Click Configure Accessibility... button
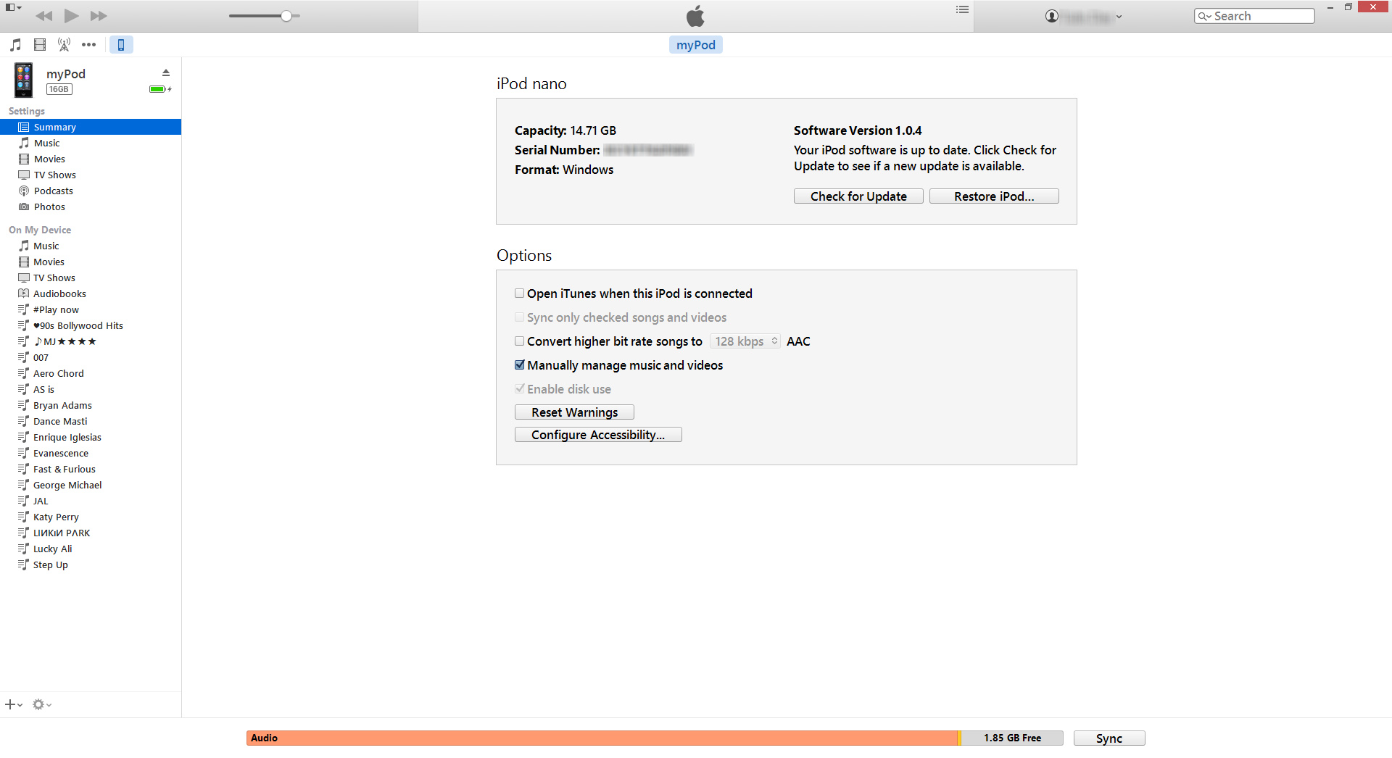The width and height of the screenshot is (1392, 758). (x=598, y=435)
